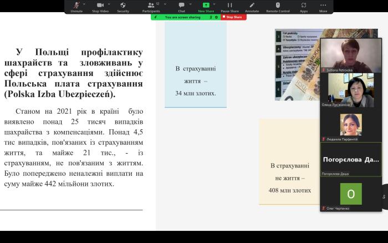Expand video options arrow beside Stop Video

point(109,4)
